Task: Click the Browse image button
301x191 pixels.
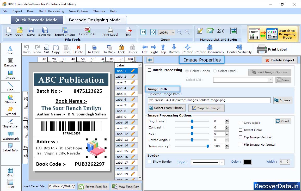Action: [283, 100]
